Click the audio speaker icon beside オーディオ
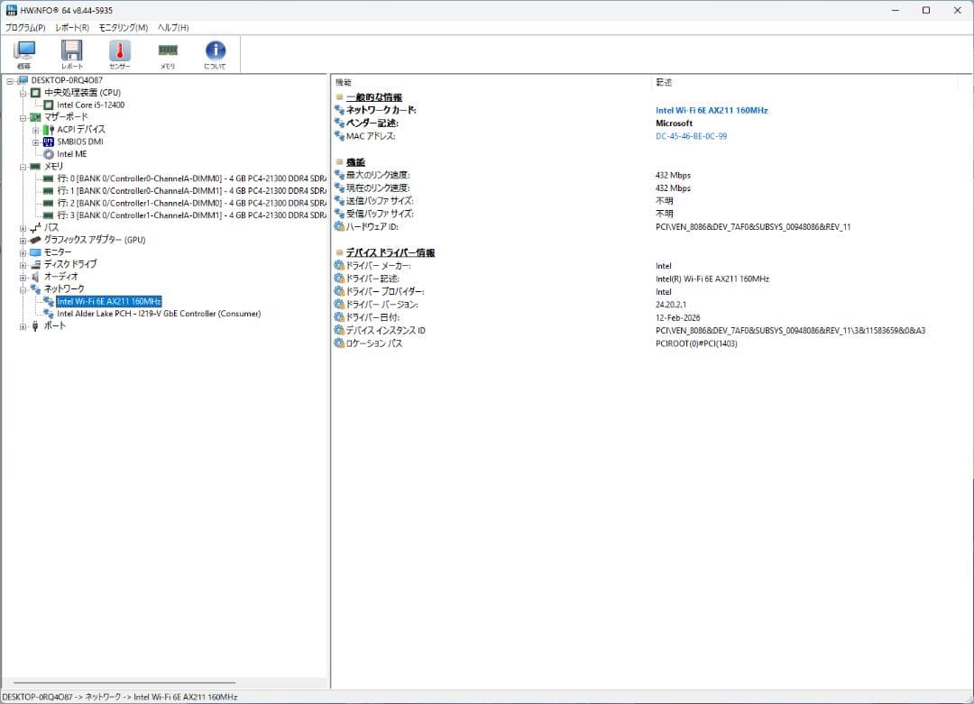The width and height of the screenshot is (974, 704). click(35, 277)
